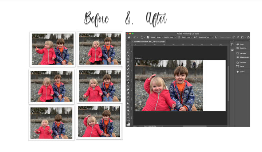Image resolution: width=262 pixels, height=152 pixels.
Task: Toggle the brush settings panel button
Action: pos(148,37)
